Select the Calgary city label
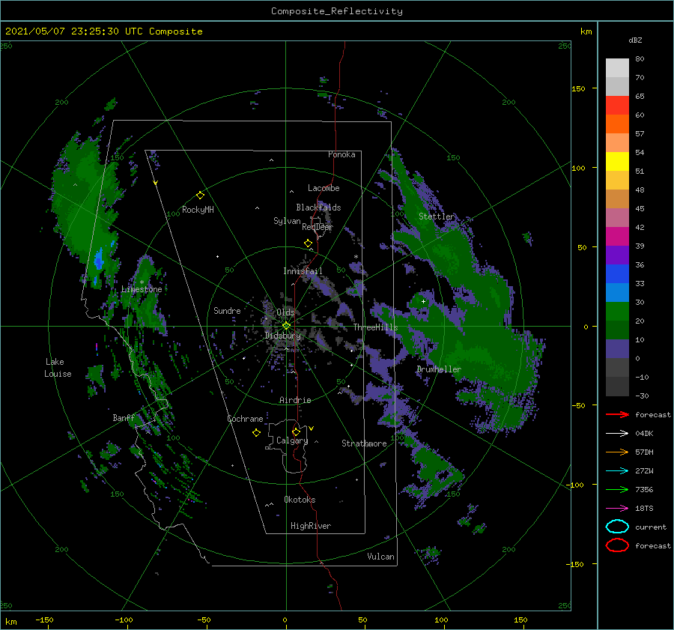 292,440
